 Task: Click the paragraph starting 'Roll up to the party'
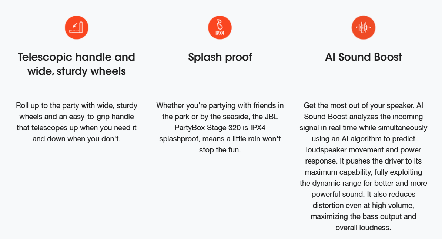(77, 122)
